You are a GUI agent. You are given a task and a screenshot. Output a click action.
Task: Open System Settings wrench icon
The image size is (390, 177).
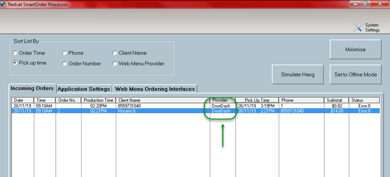click(358, 27)
